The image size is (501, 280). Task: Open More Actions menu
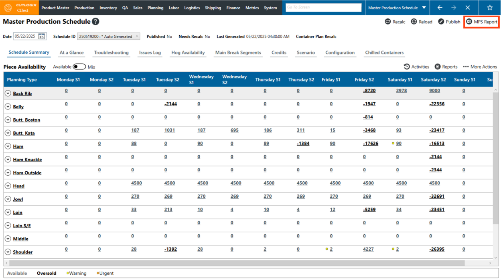pos(480,67)
